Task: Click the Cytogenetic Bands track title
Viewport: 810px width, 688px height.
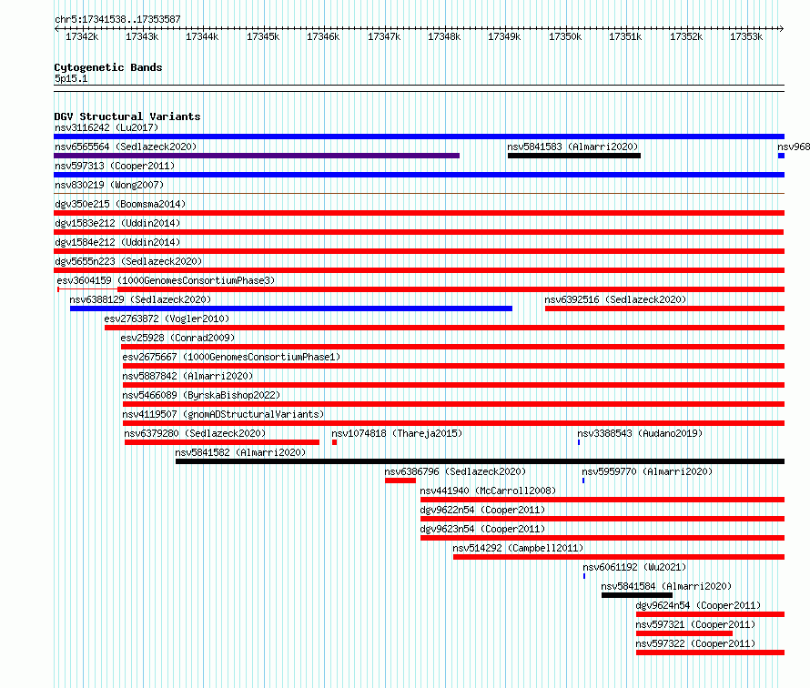Action: 108,67
